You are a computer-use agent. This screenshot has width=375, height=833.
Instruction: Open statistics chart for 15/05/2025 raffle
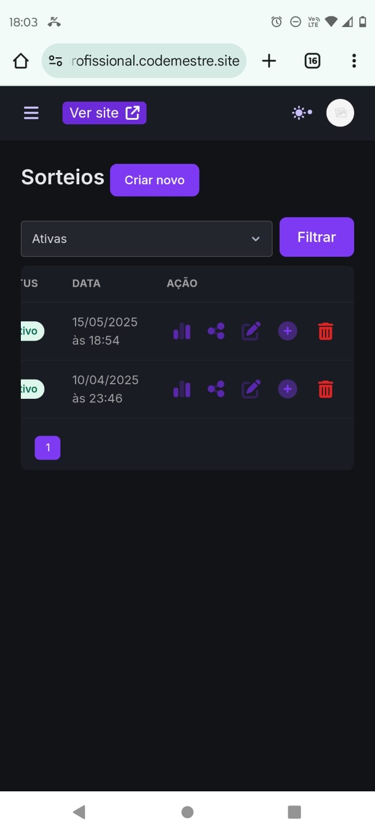coord(182,331)
